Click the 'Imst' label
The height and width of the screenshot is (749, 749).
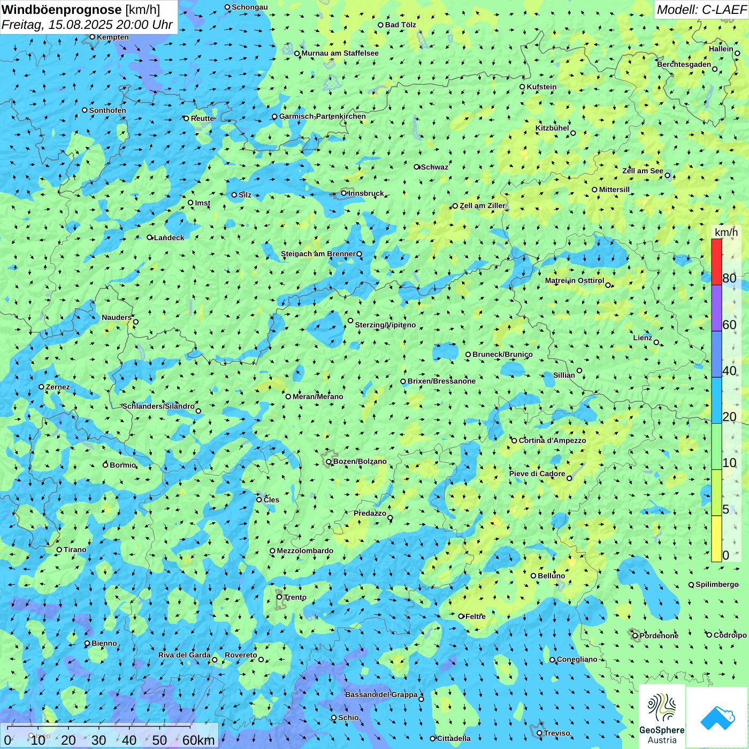tap(202, 203)
